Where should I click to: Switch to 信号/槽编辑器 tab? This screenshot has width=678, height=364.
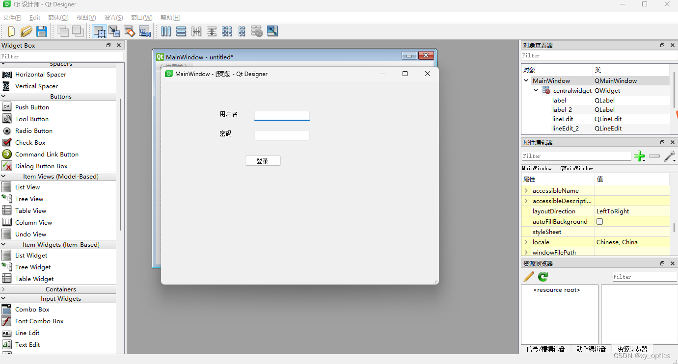545,349
